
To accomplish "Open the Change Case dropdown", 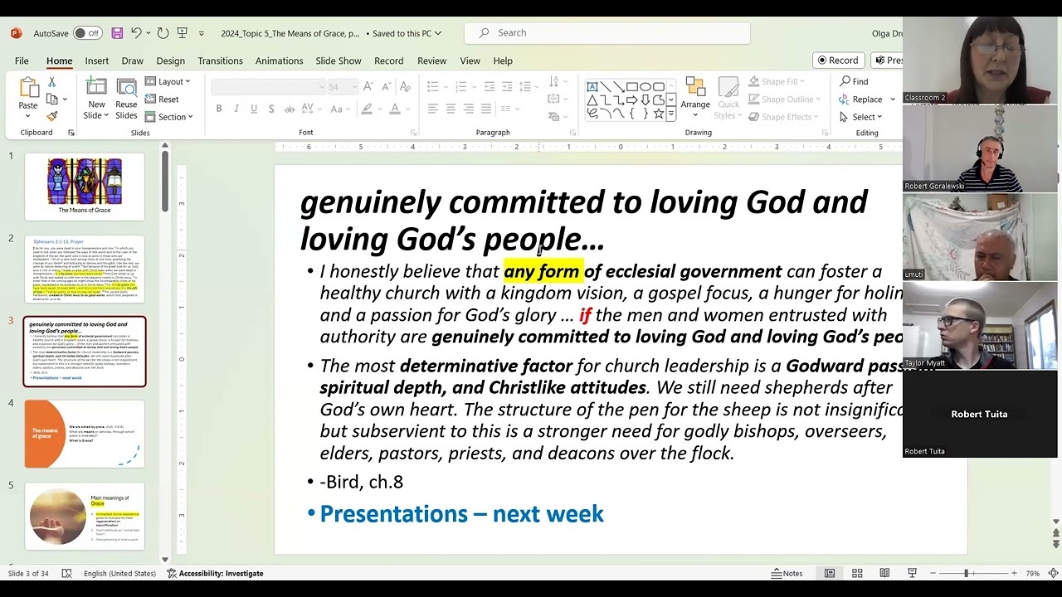I will click(x=342, y=109).
